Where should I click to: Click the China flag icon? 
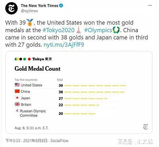[x=17, y=92]
